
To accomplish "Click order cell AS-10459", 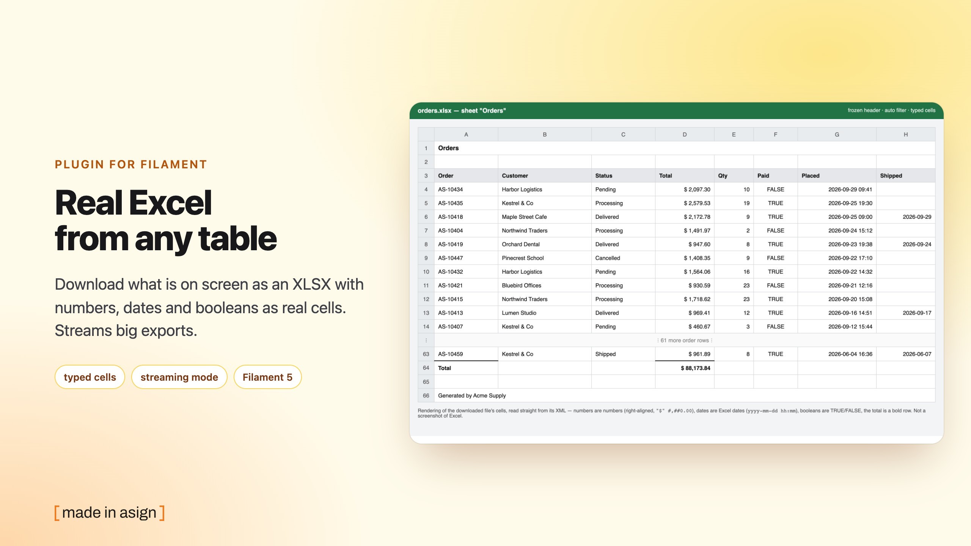I will click(466, 354).
